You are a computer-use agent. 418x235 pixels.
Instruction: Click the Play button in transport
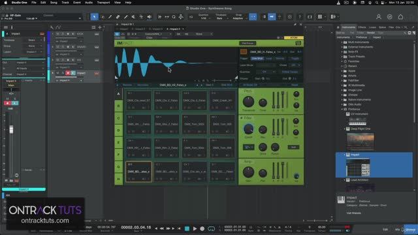coord(195,228)
